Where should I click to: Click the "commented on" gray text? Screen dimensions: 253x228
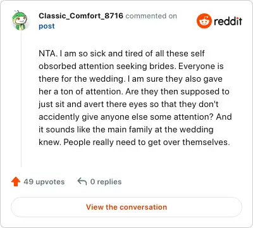[x=151, y=16]
